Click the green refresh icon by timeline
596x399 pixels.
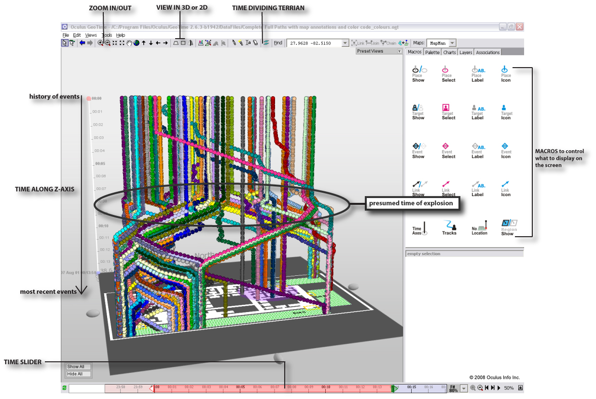point(64,388)
